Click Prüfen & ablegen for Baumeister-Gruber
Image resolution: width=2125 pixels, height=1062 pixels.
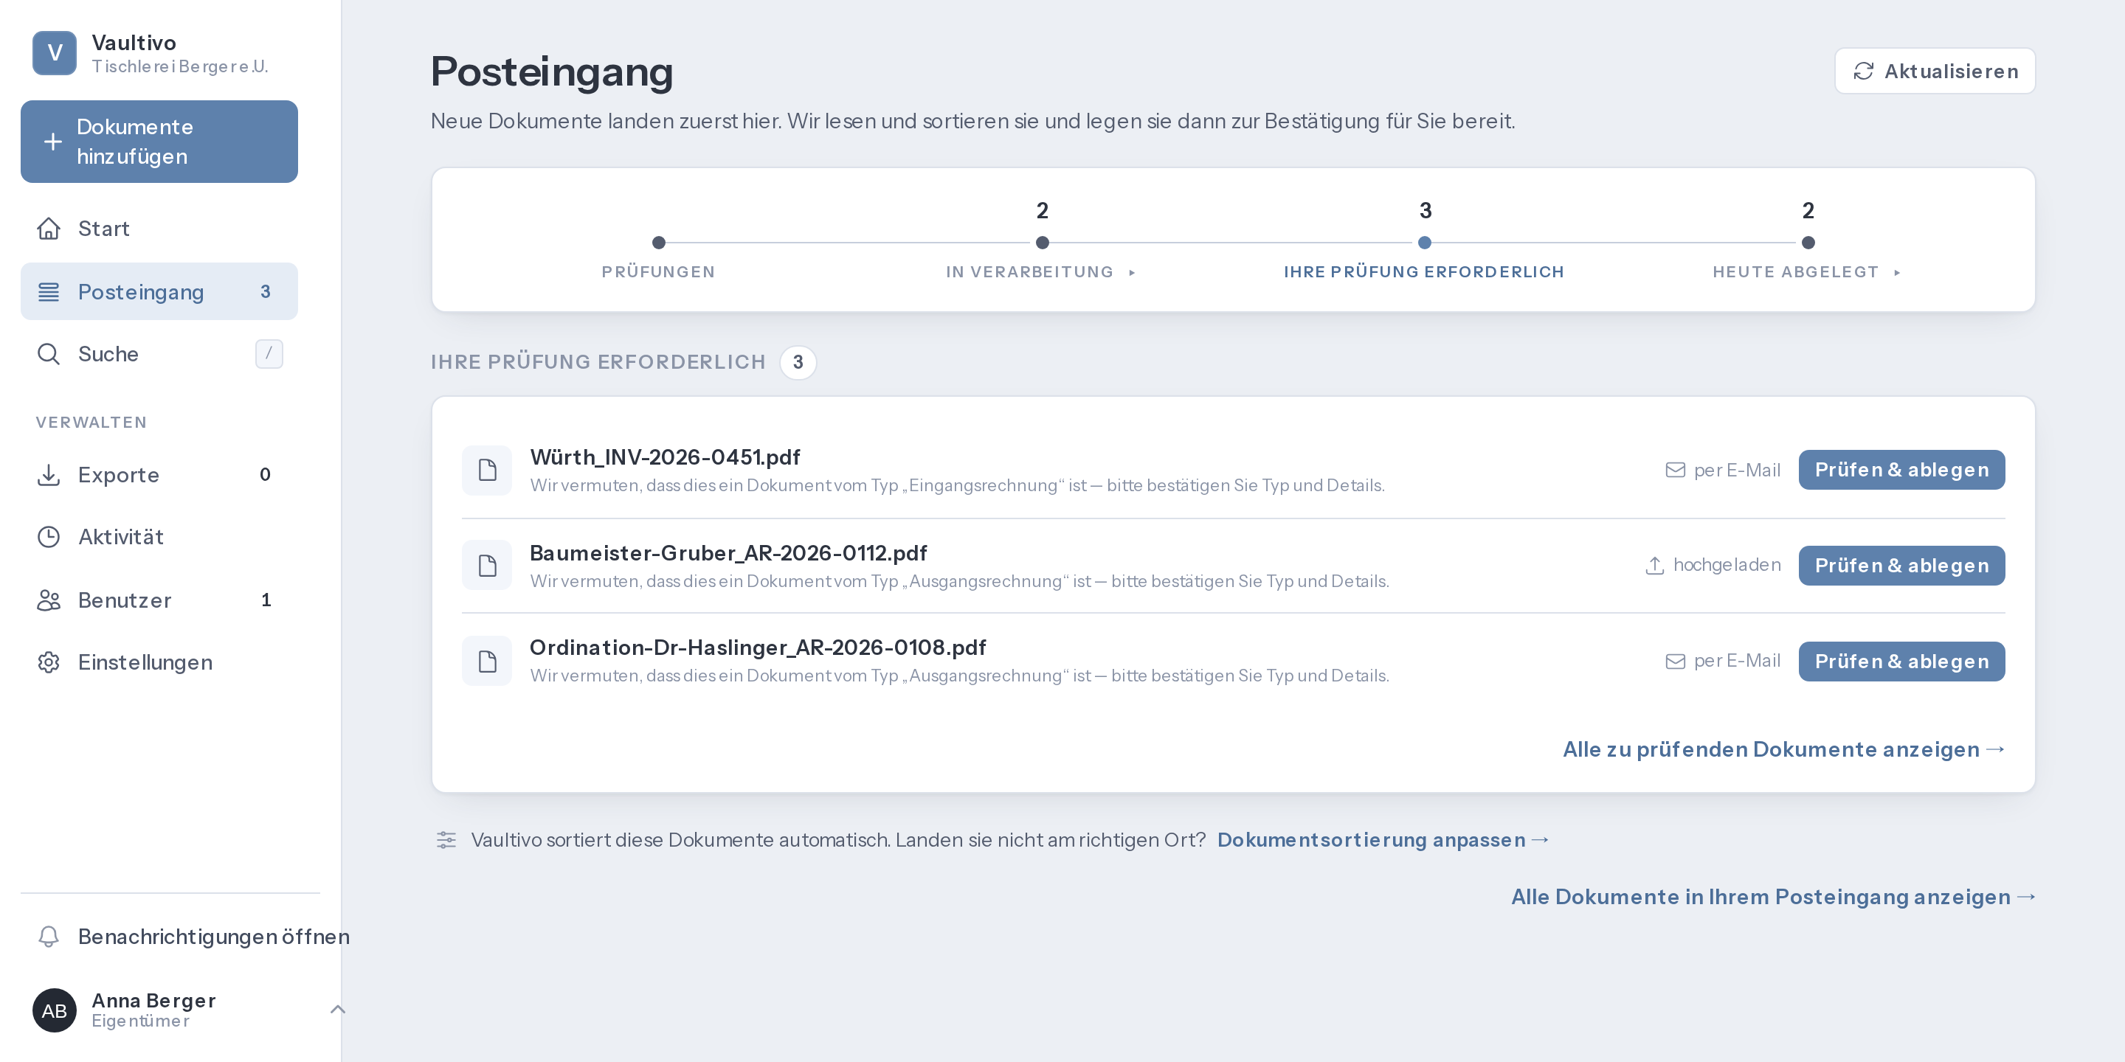pyautogui.click(x=1901, y=566)
